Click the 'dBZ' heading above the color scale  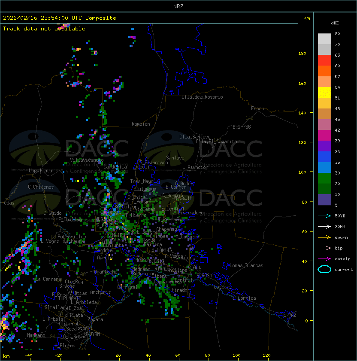(335, 23)
